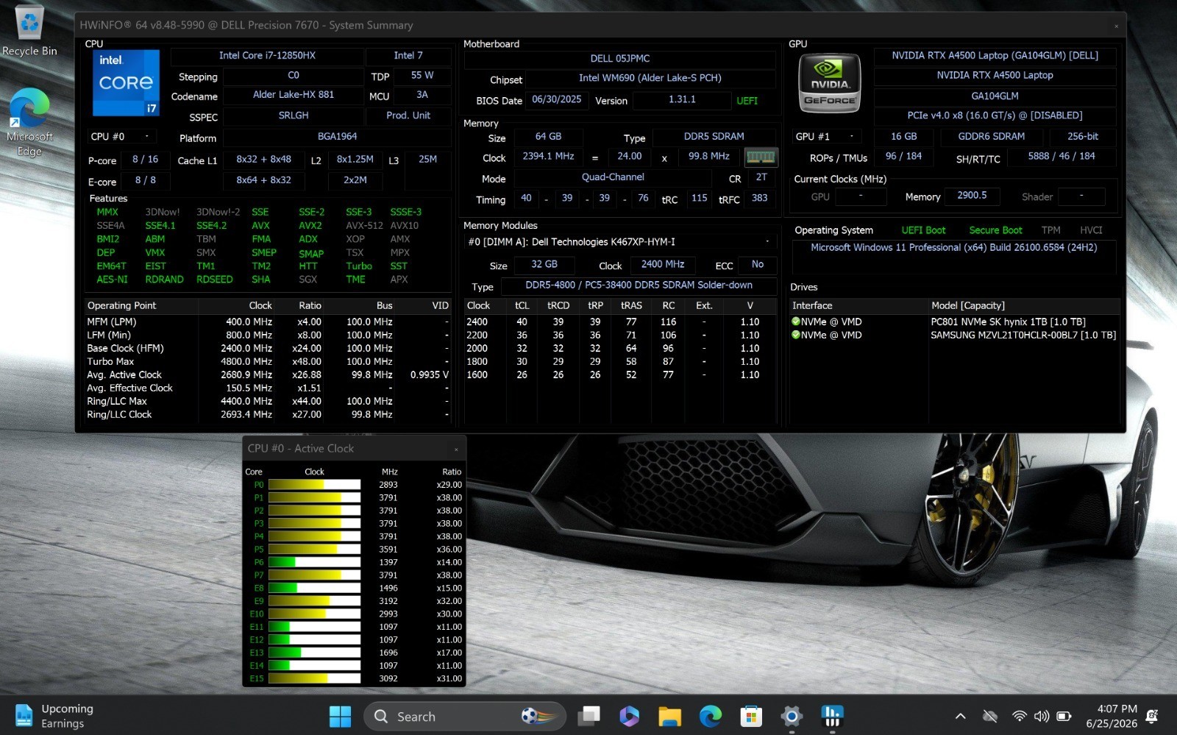Click the P0 core clock bar

(314, 485)
